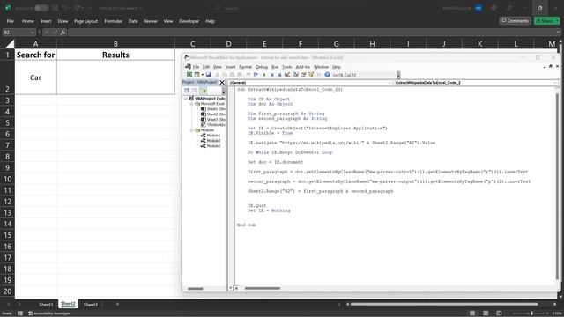Collapse the Modules folder
The width and height of the screenshot is (564, 317).
(x=192, y=130)
